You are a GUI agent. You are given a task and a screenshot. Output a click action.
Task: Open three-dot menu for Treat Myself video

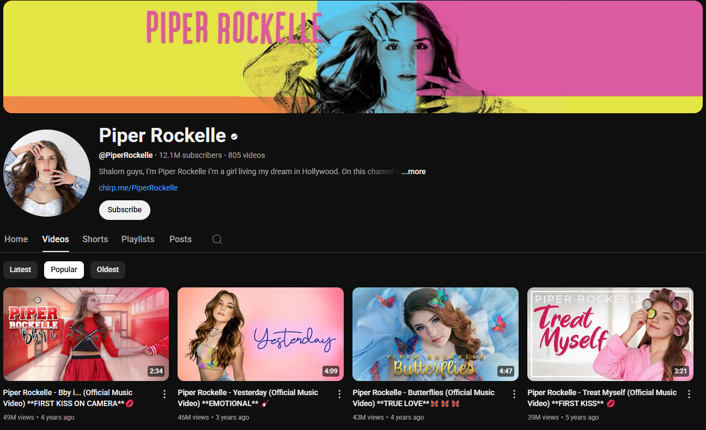tap(689, 394)
